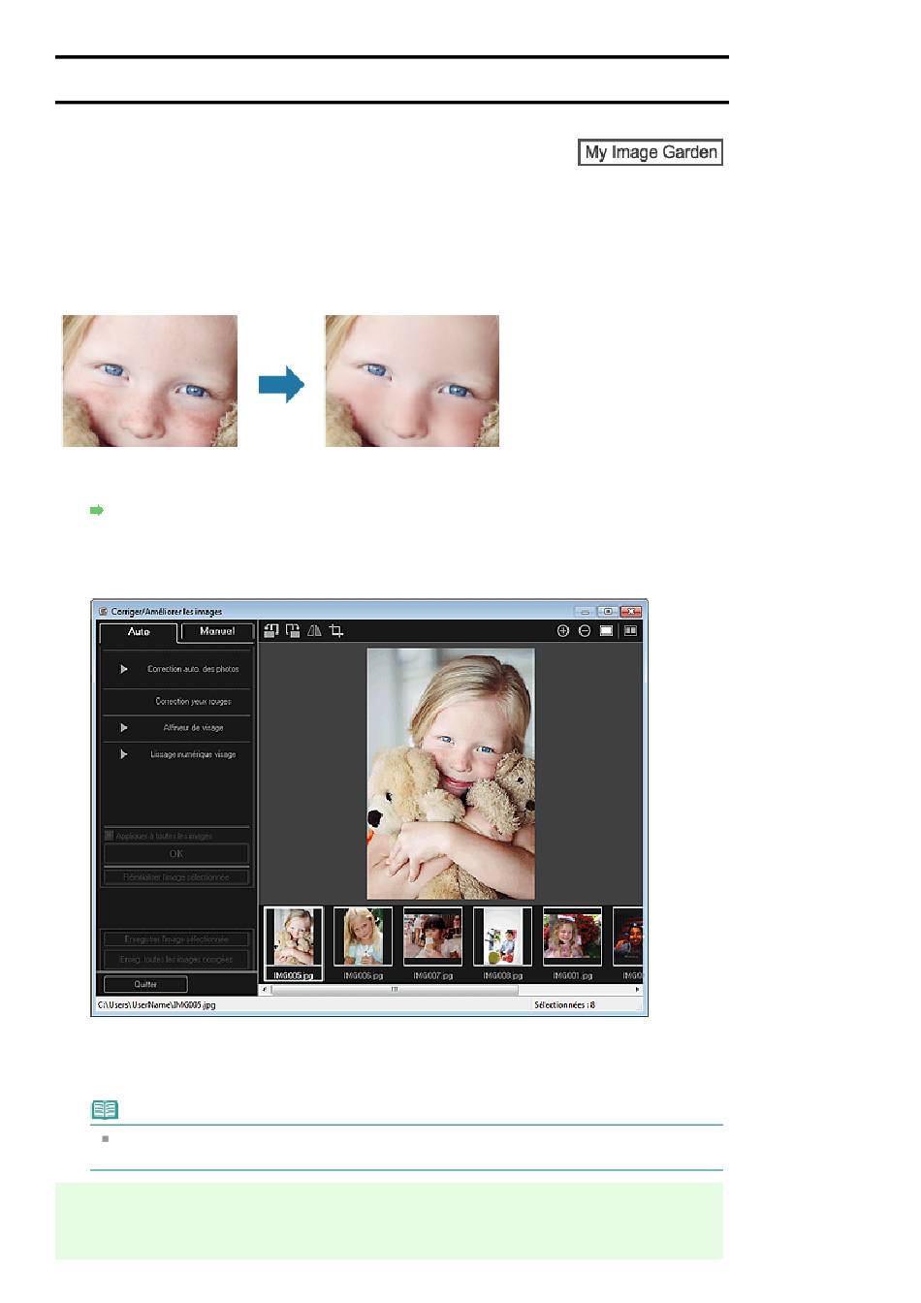Click the app icon in the title bar
921x1303 pixels.
click(x=103, y=612)
